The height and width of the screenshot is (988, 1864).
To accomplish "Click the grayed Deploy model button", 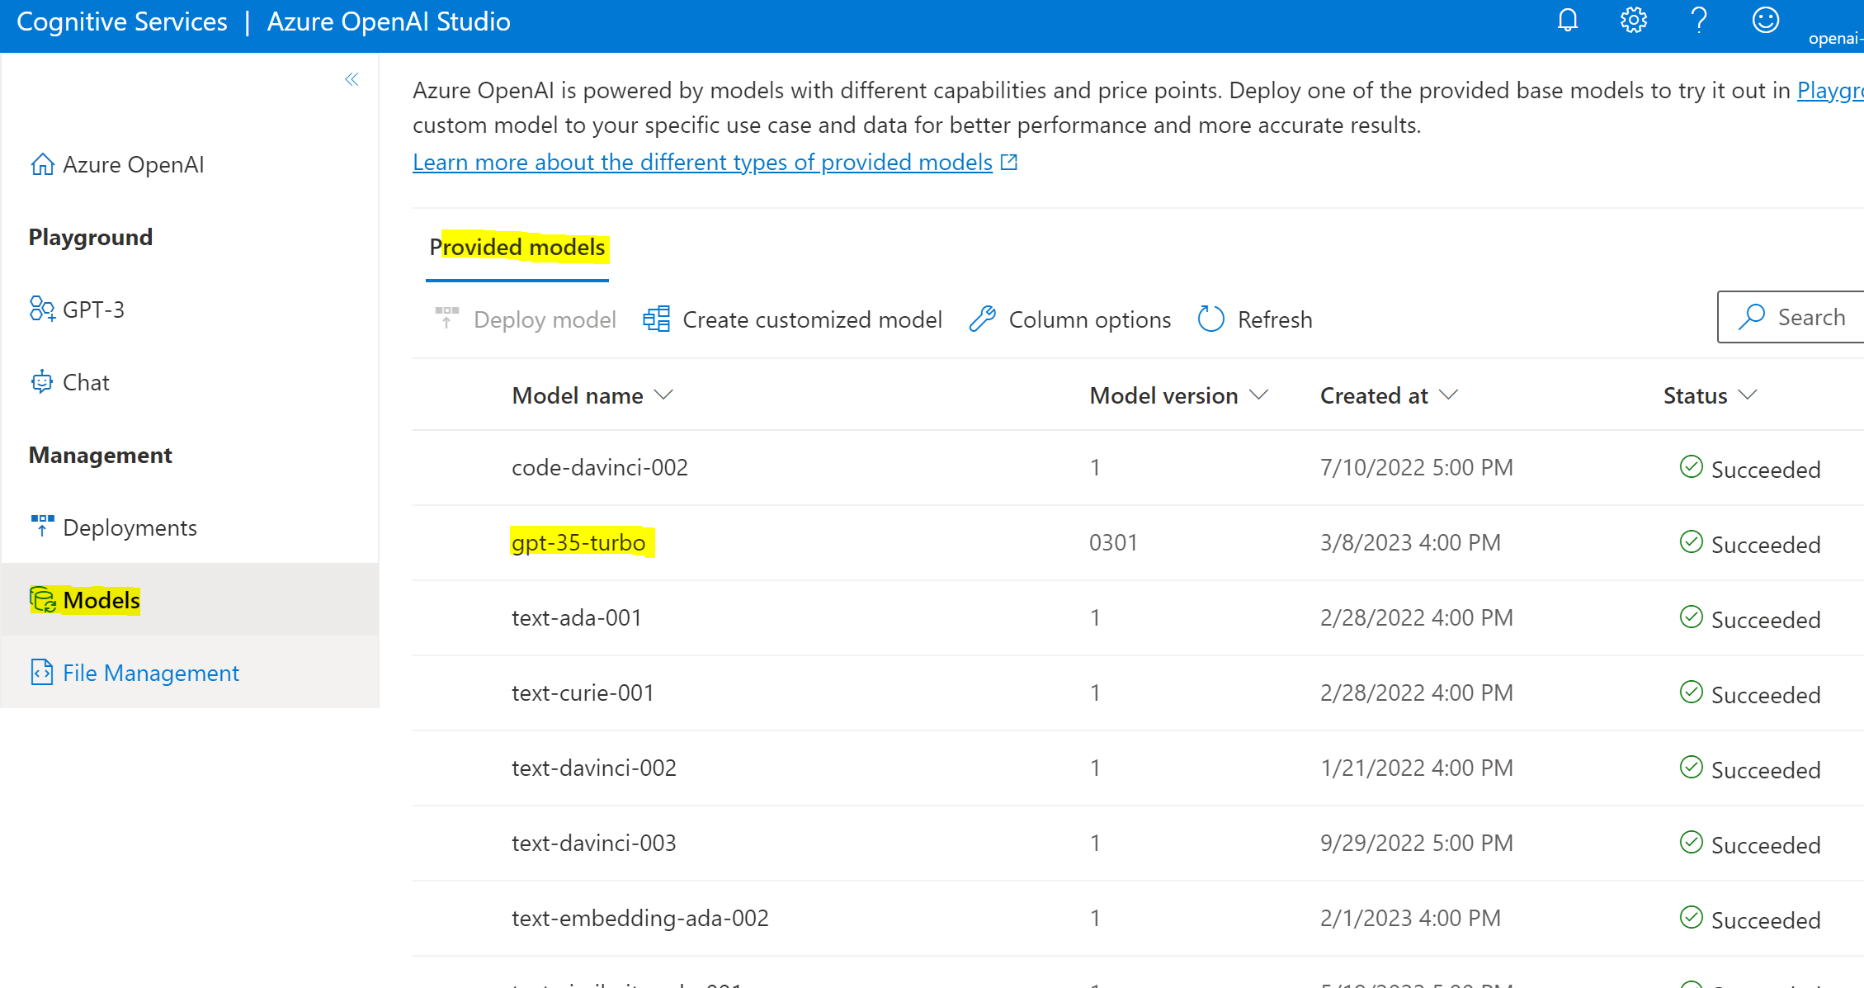I will [526, 319].
